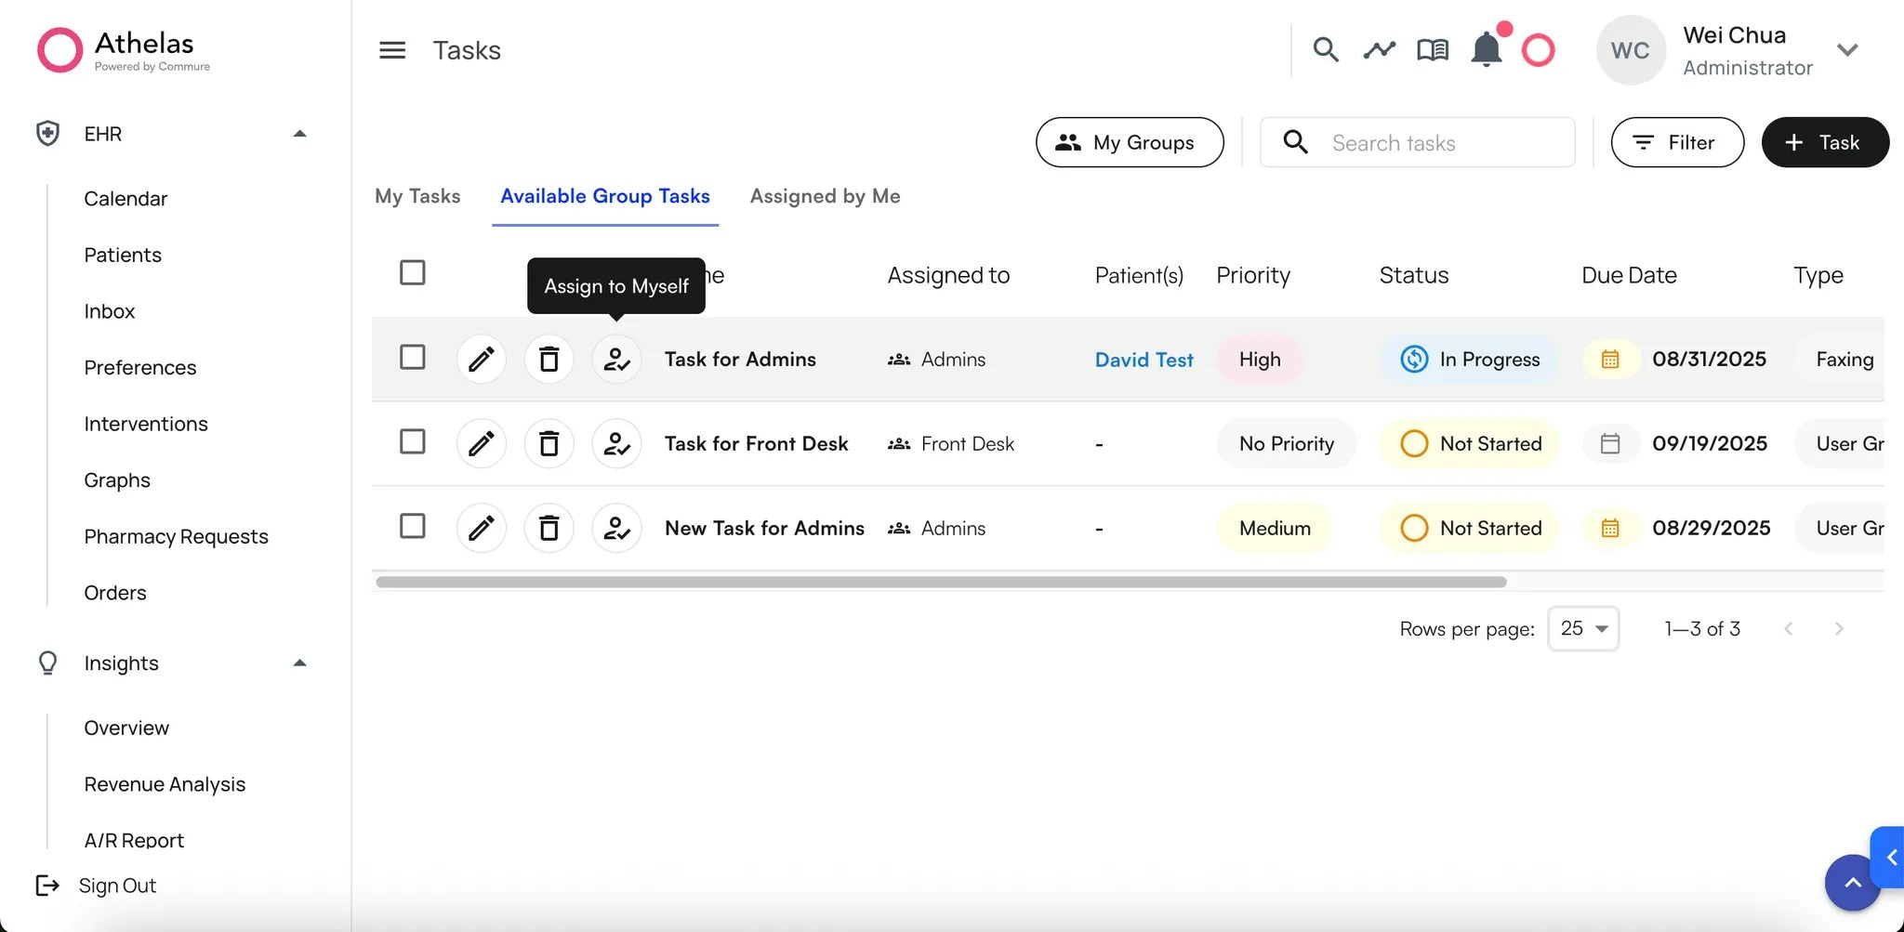The height and width of the screenshot is (932, 1904).
Task: Open the documentation book icon
Action: (x=1433, y=49)
